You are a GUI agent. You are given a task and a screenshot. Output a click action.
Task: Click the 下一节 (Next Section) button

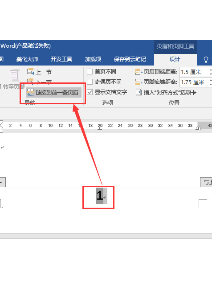[39, 82]
